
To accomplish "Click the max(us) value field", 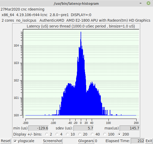I will (130, 128).
